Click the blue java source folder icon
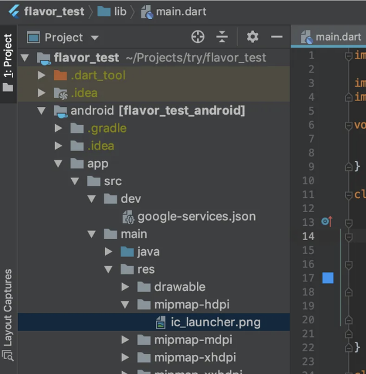Screen dimensions: 366x374 (x=127, y=252)
